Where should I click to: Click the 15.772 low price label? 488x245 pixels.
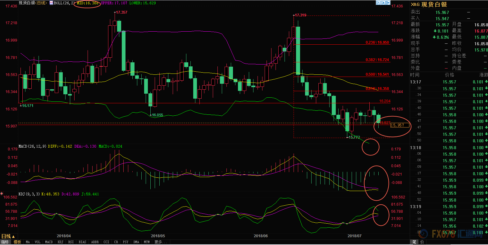click(x=354, y=137)
